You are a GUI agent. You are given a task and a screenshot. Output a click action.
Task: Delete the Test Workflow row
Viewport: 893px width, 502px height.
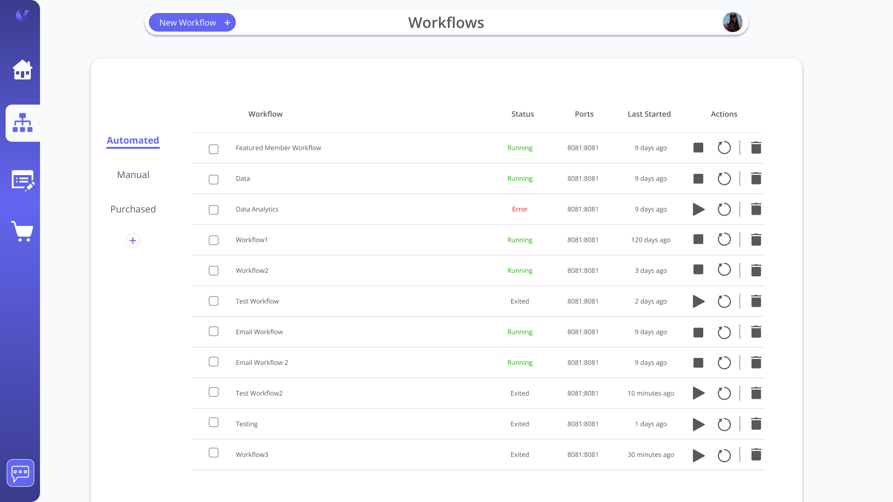click(756, 301)
